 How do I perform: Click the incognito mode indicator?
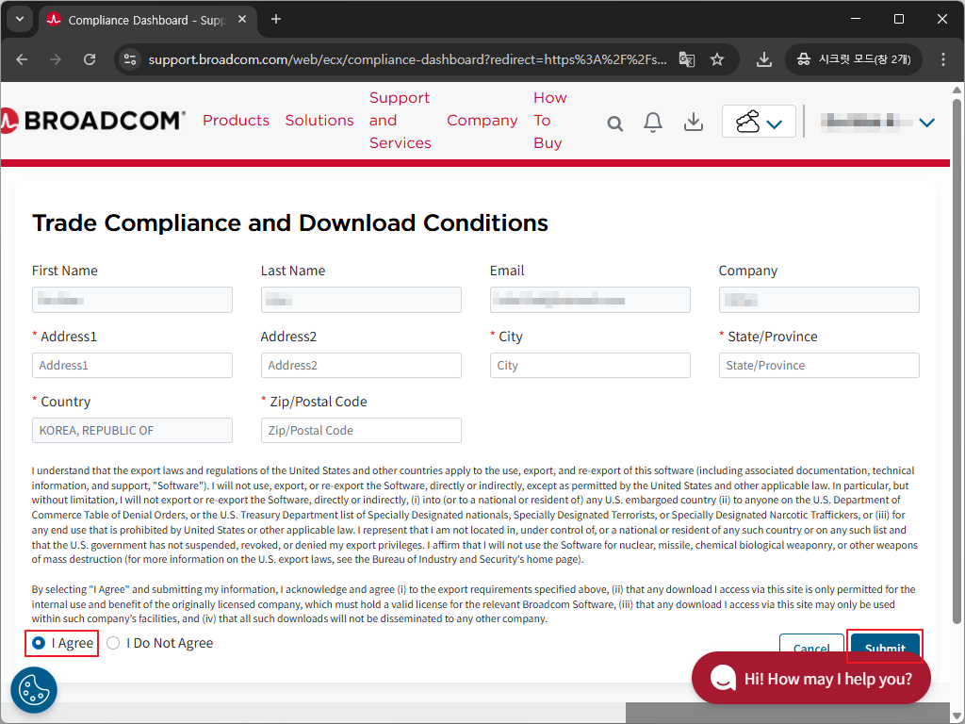pos(854,59)
